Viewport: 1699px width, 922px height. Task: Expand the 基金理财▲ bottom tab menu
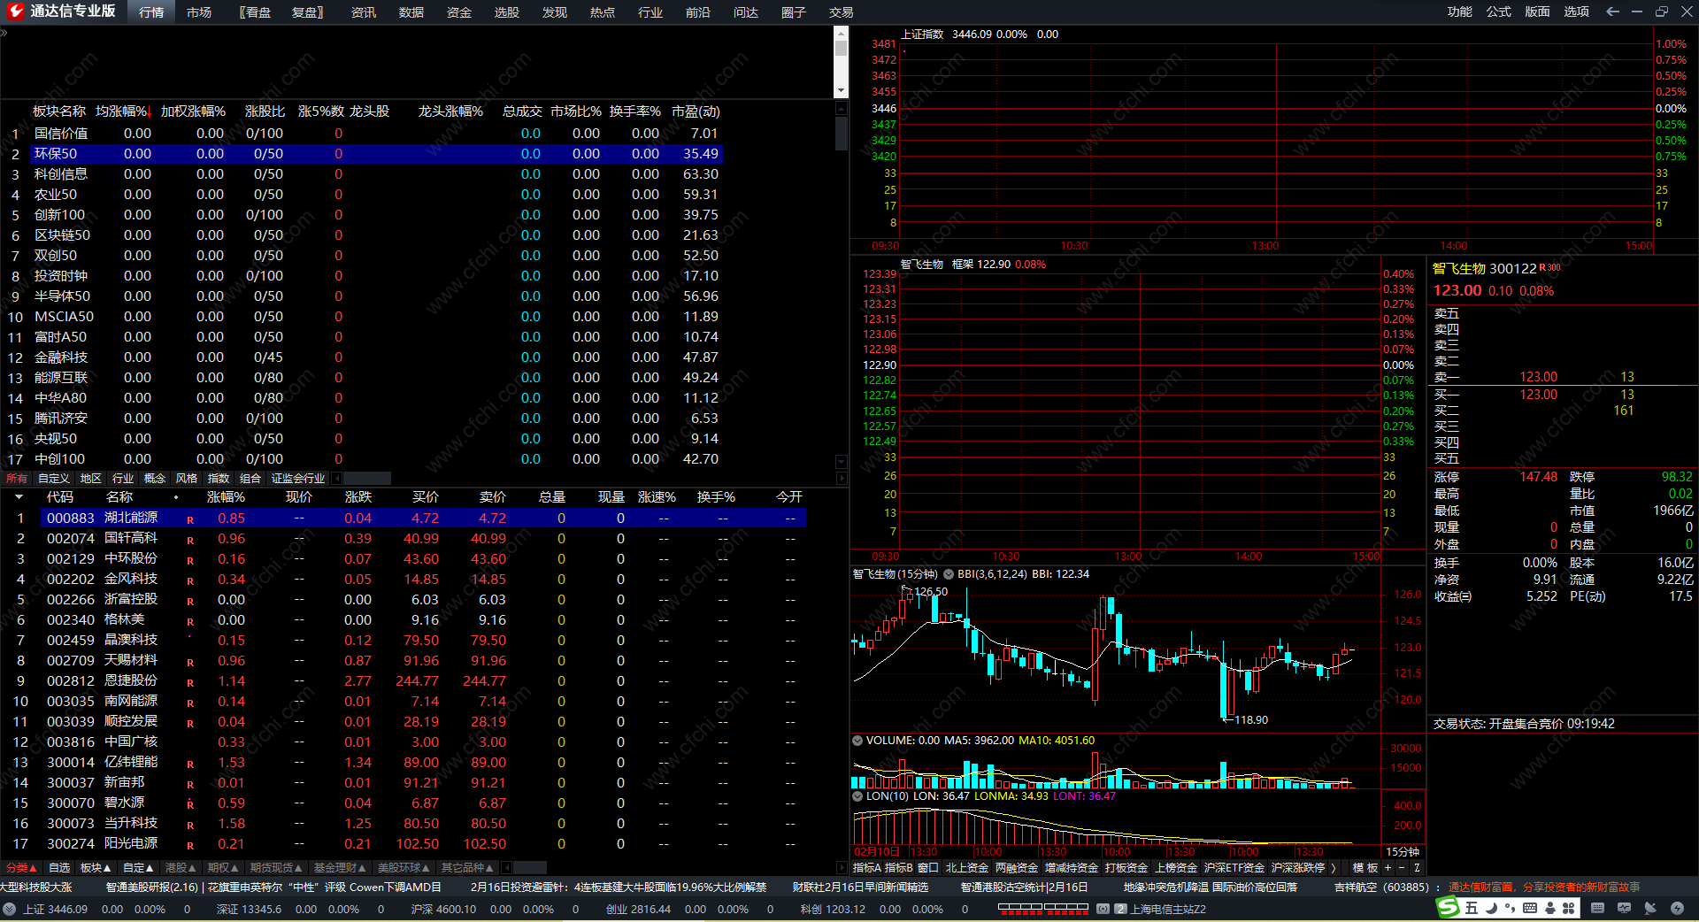(x=339, y=868)
